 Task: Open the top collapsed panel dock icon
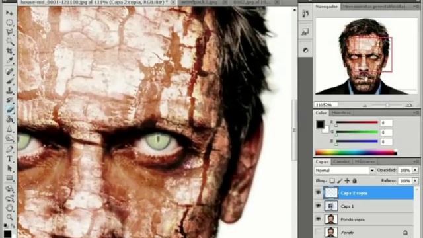305,14
